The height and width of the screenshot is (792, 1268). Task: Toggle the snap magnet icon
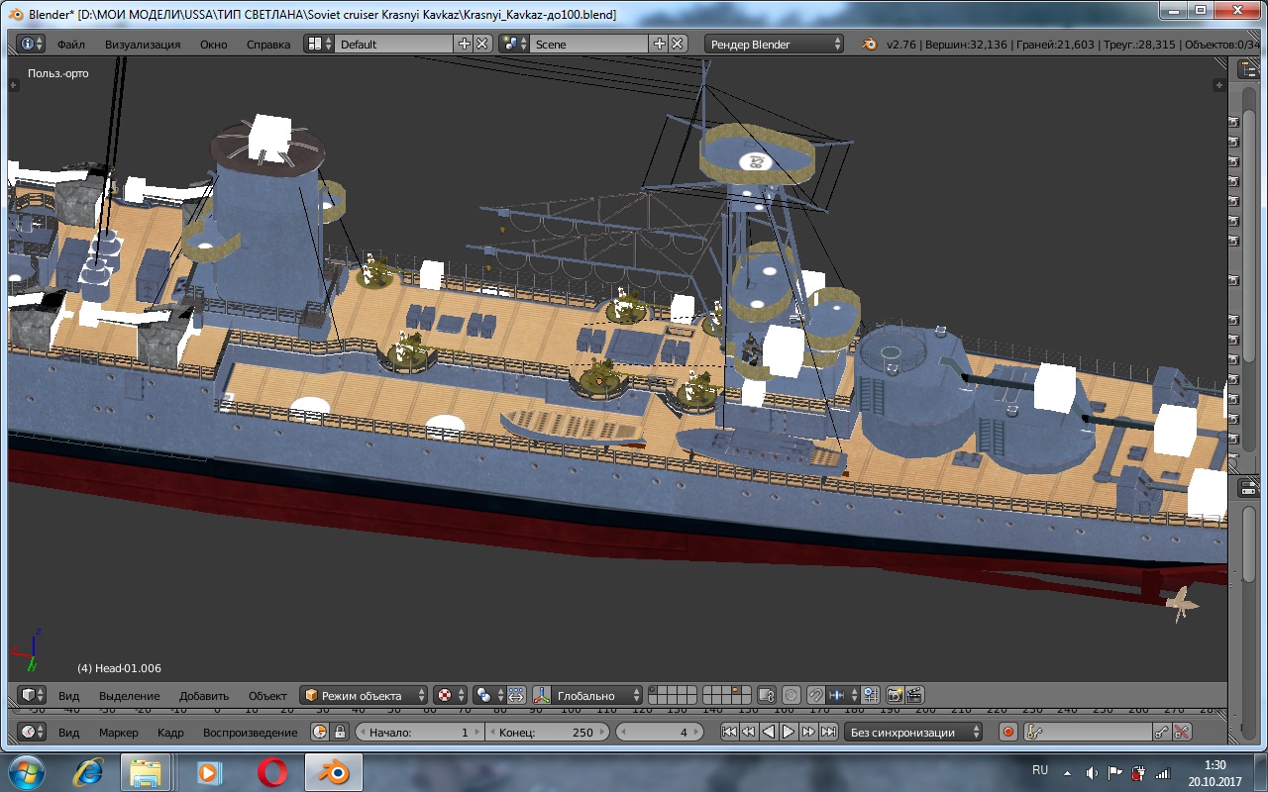pos(815,695)
